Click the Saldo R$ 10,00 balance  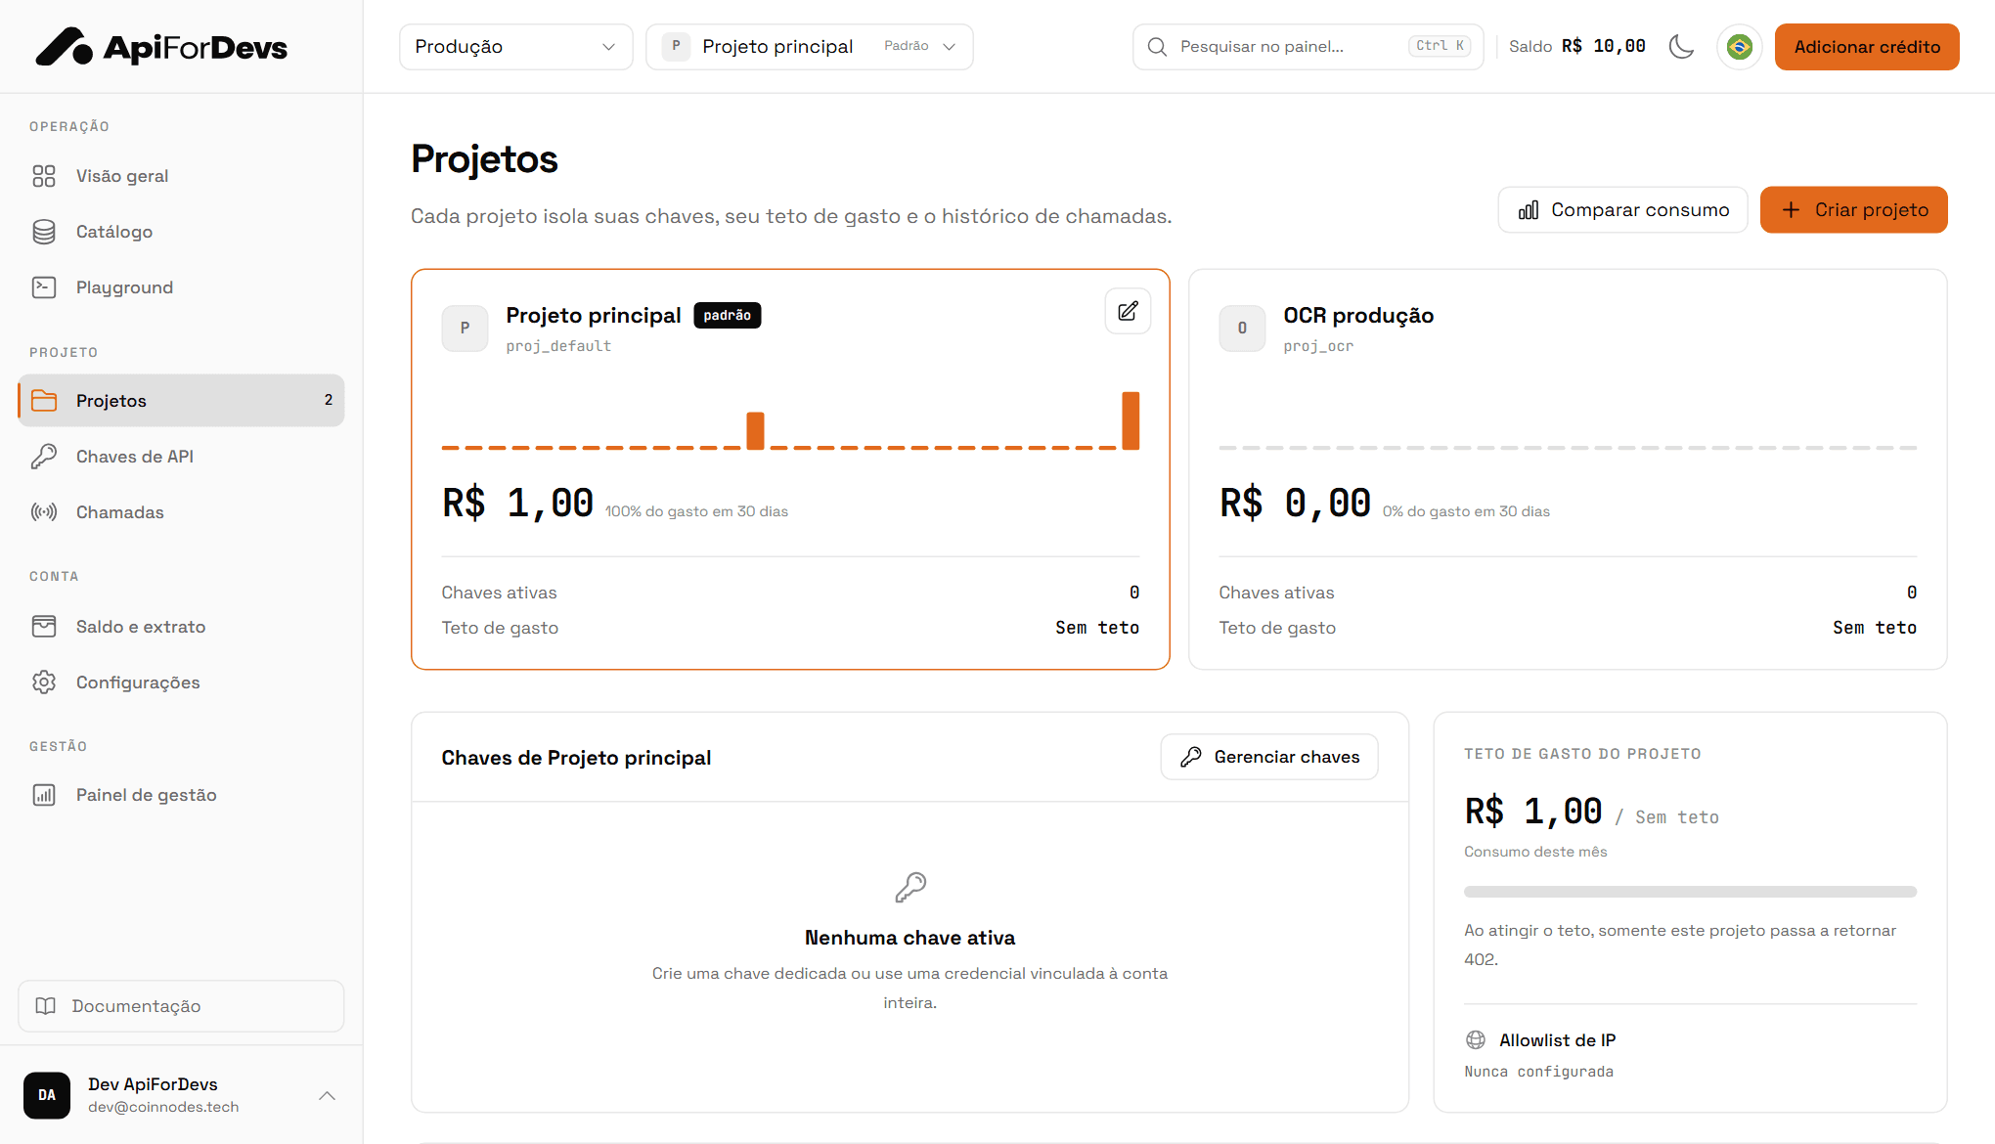coord(1577,46)
